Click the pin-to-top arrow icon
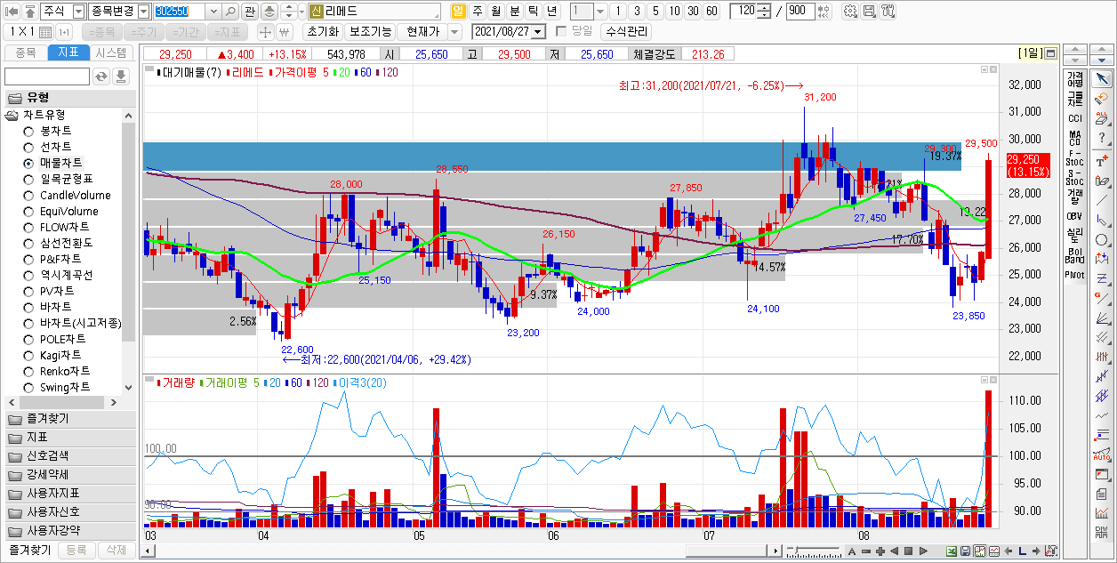Viewport: 1117px width, 563px height. (29, 12)
